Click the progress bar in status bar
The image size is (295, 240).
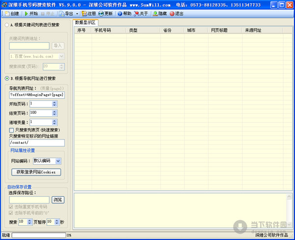pyautogui.click(x=39, y=235)
